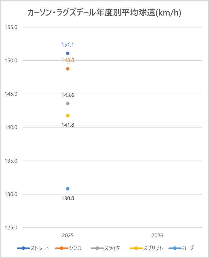Click the gray スライダー data point marker
The image size is (209, 258).
68,104
